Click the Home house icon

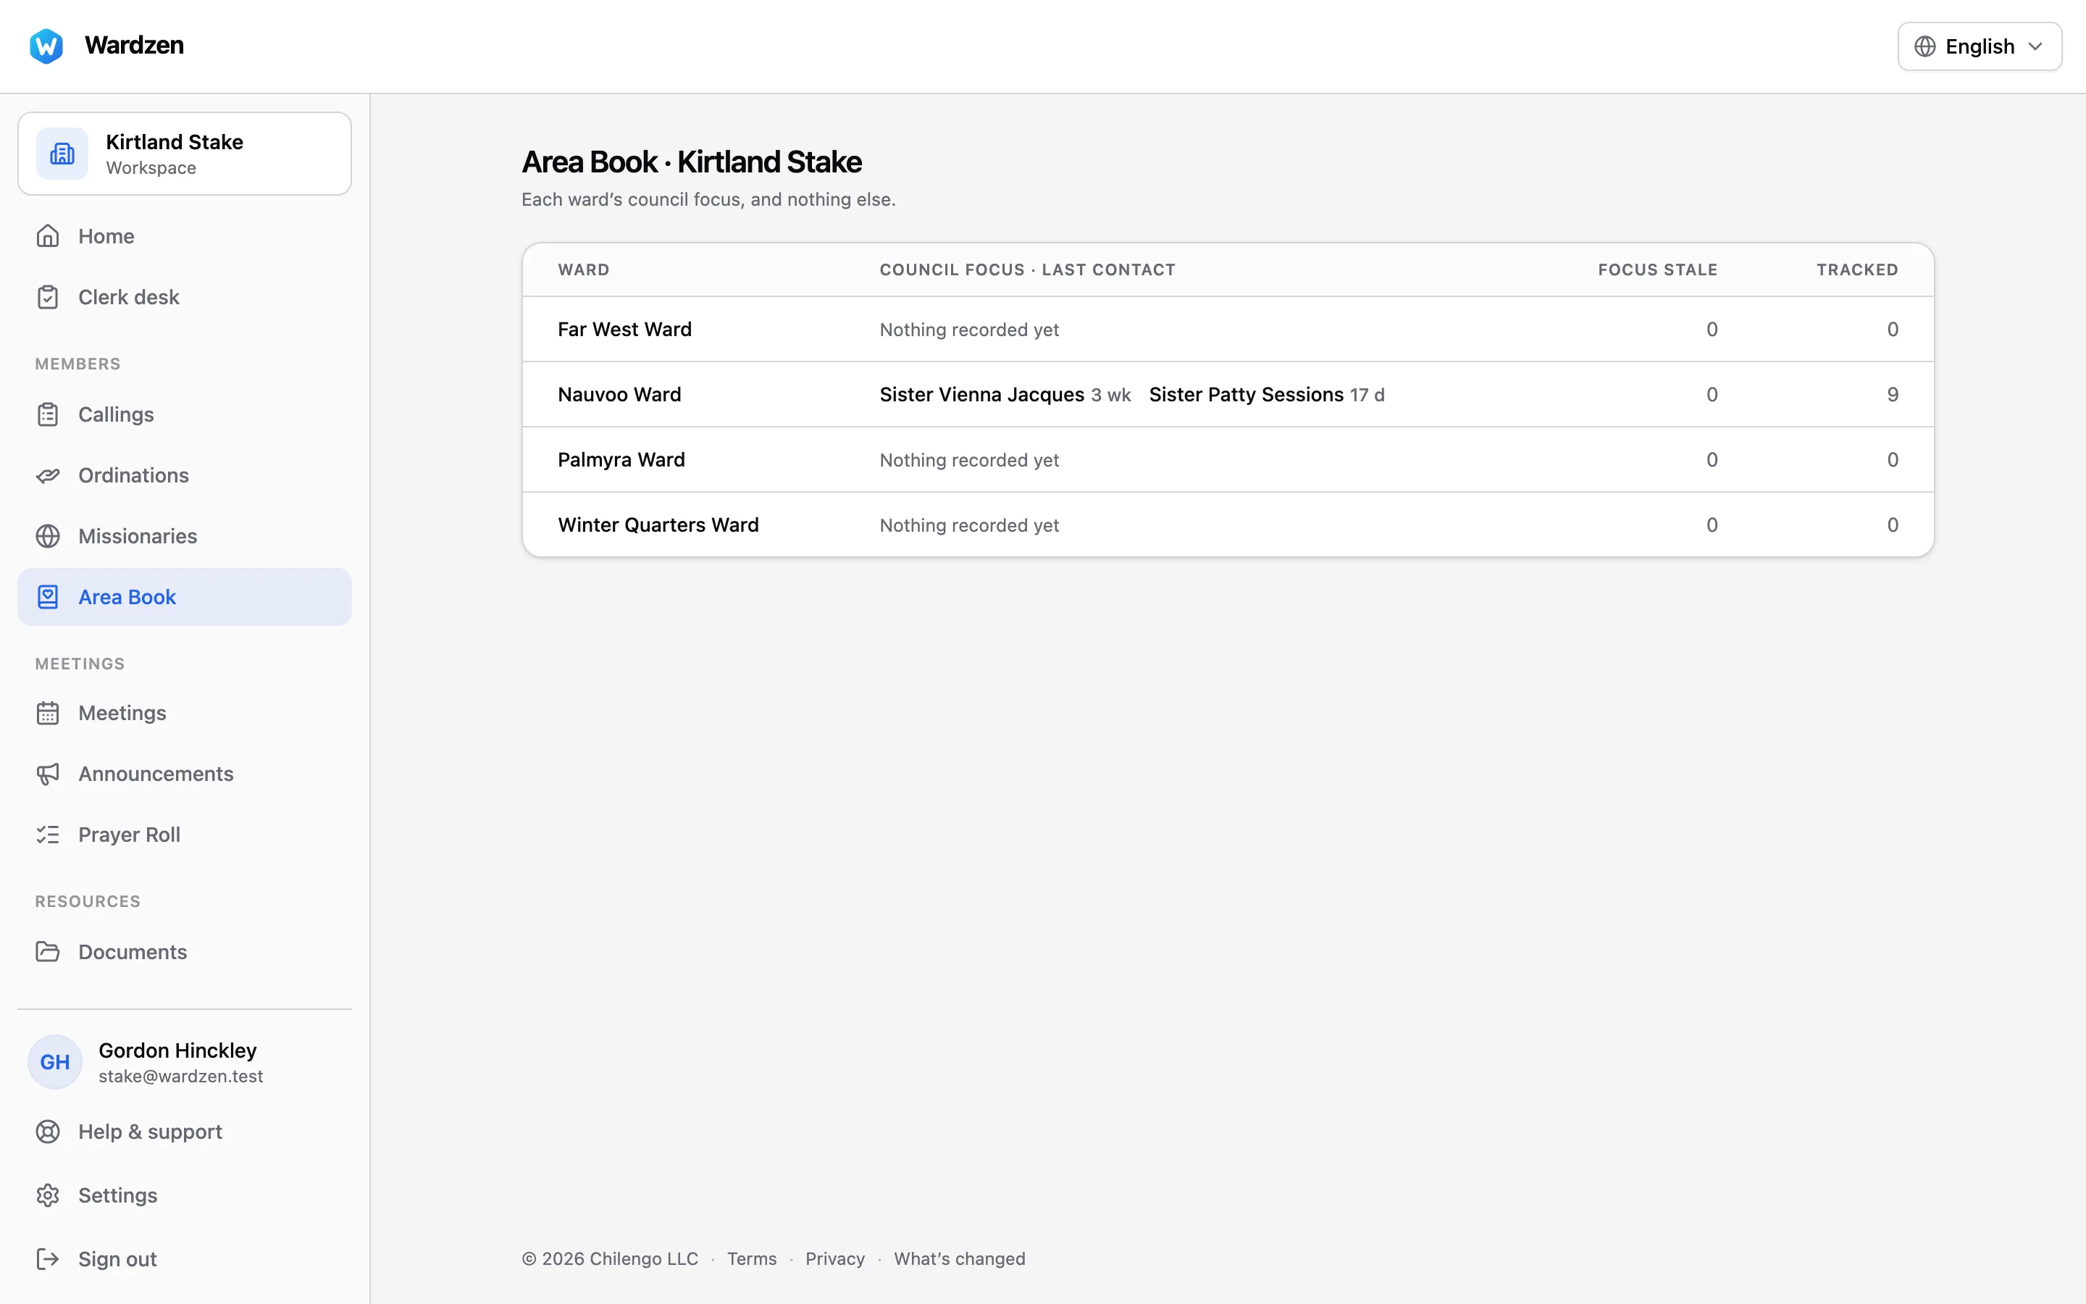47,235
